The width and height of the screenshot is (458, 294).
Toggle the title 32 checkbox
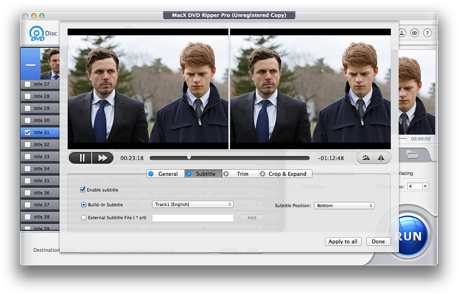coord(28,144)
